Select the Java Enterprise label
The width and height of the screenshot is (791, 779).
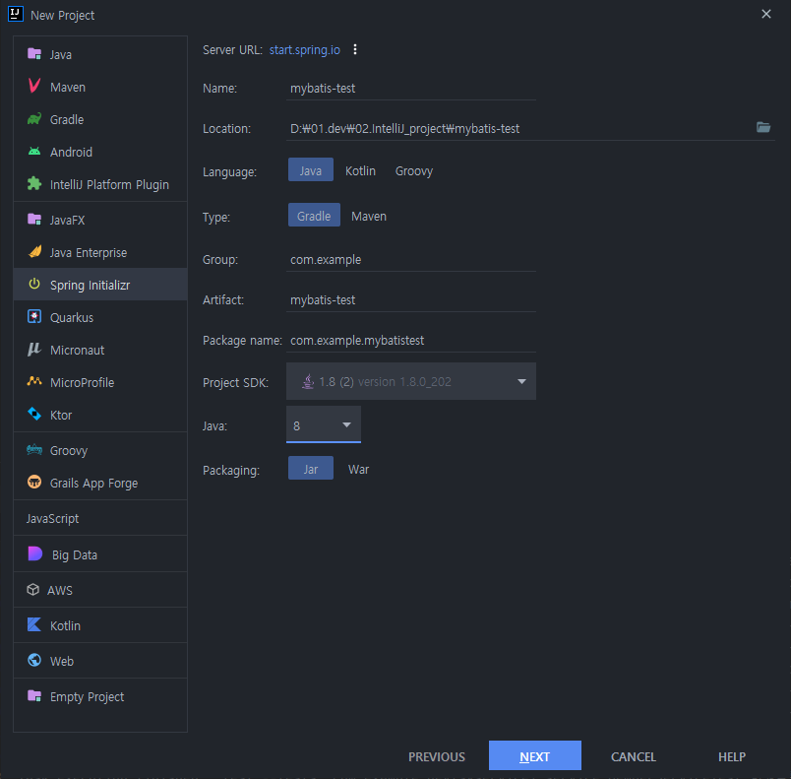click(x=89, y=252)
